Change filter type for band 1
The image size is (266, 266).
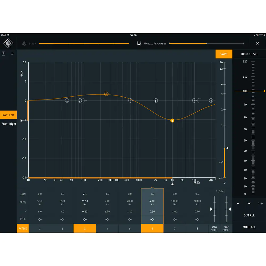coord(40,219)
